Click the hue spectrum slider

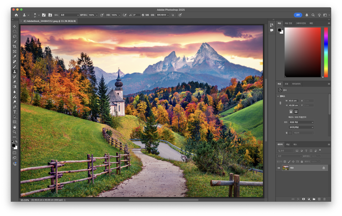pos(326,52)
